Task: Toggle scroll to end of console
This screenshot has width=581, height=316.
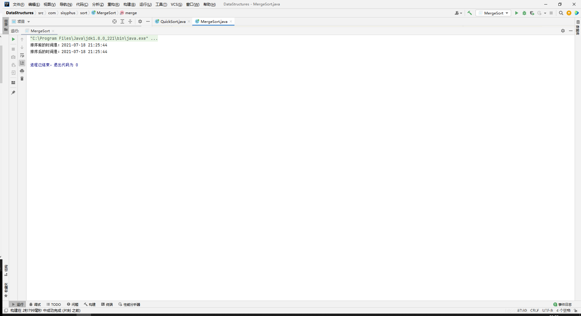Action: coord(22,63)
